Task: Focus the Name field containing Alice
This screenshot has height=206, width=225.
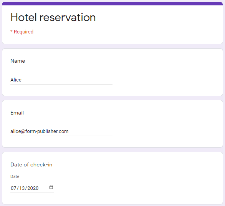Action: click(x=61, y=80)
